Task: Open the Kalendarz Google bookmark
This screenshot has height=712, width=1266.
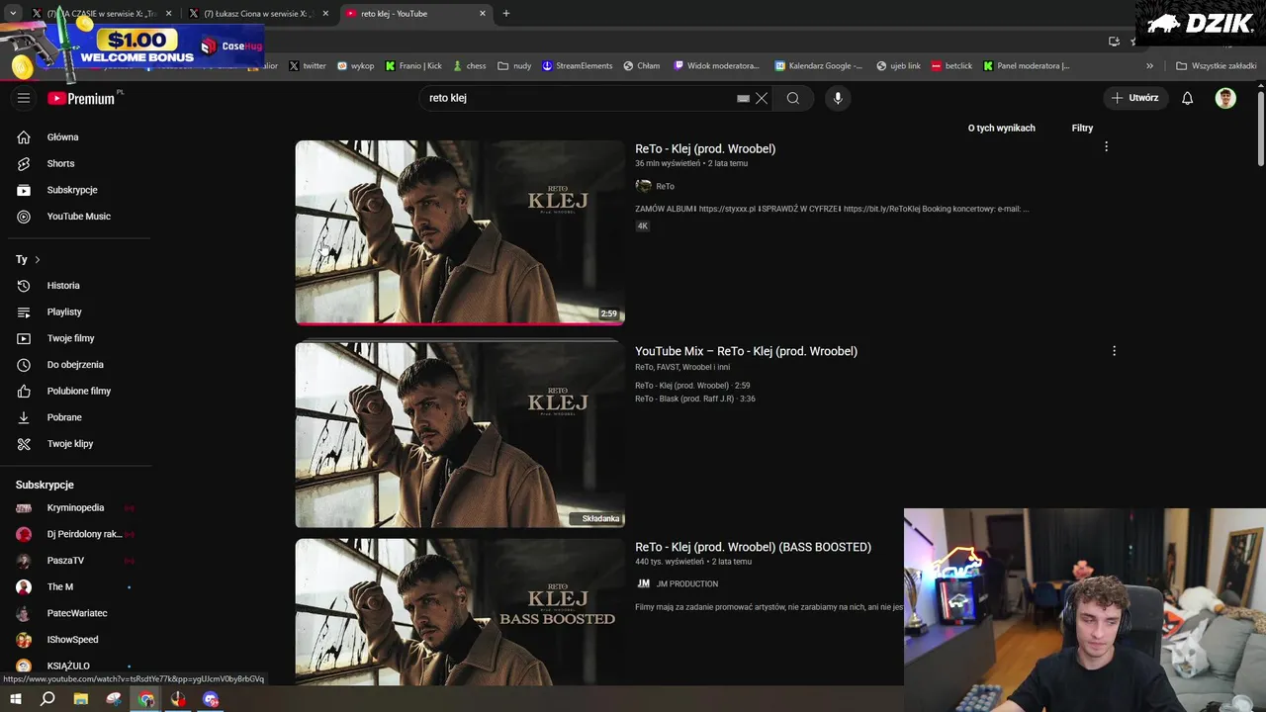Action: coord(819,66)
